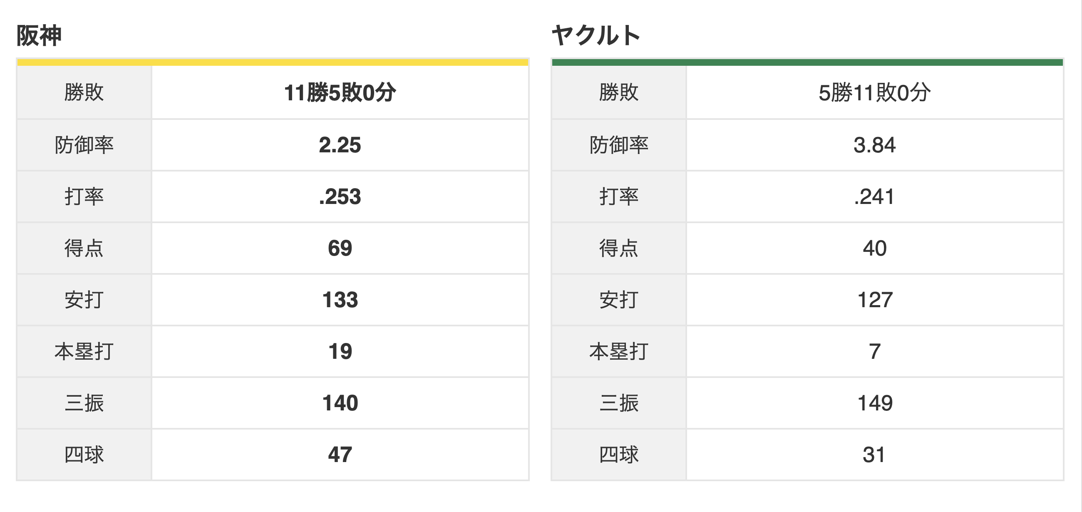
Task: Select Hanshin's 本塁打 value 19
Action: click(x=340, y=352)
